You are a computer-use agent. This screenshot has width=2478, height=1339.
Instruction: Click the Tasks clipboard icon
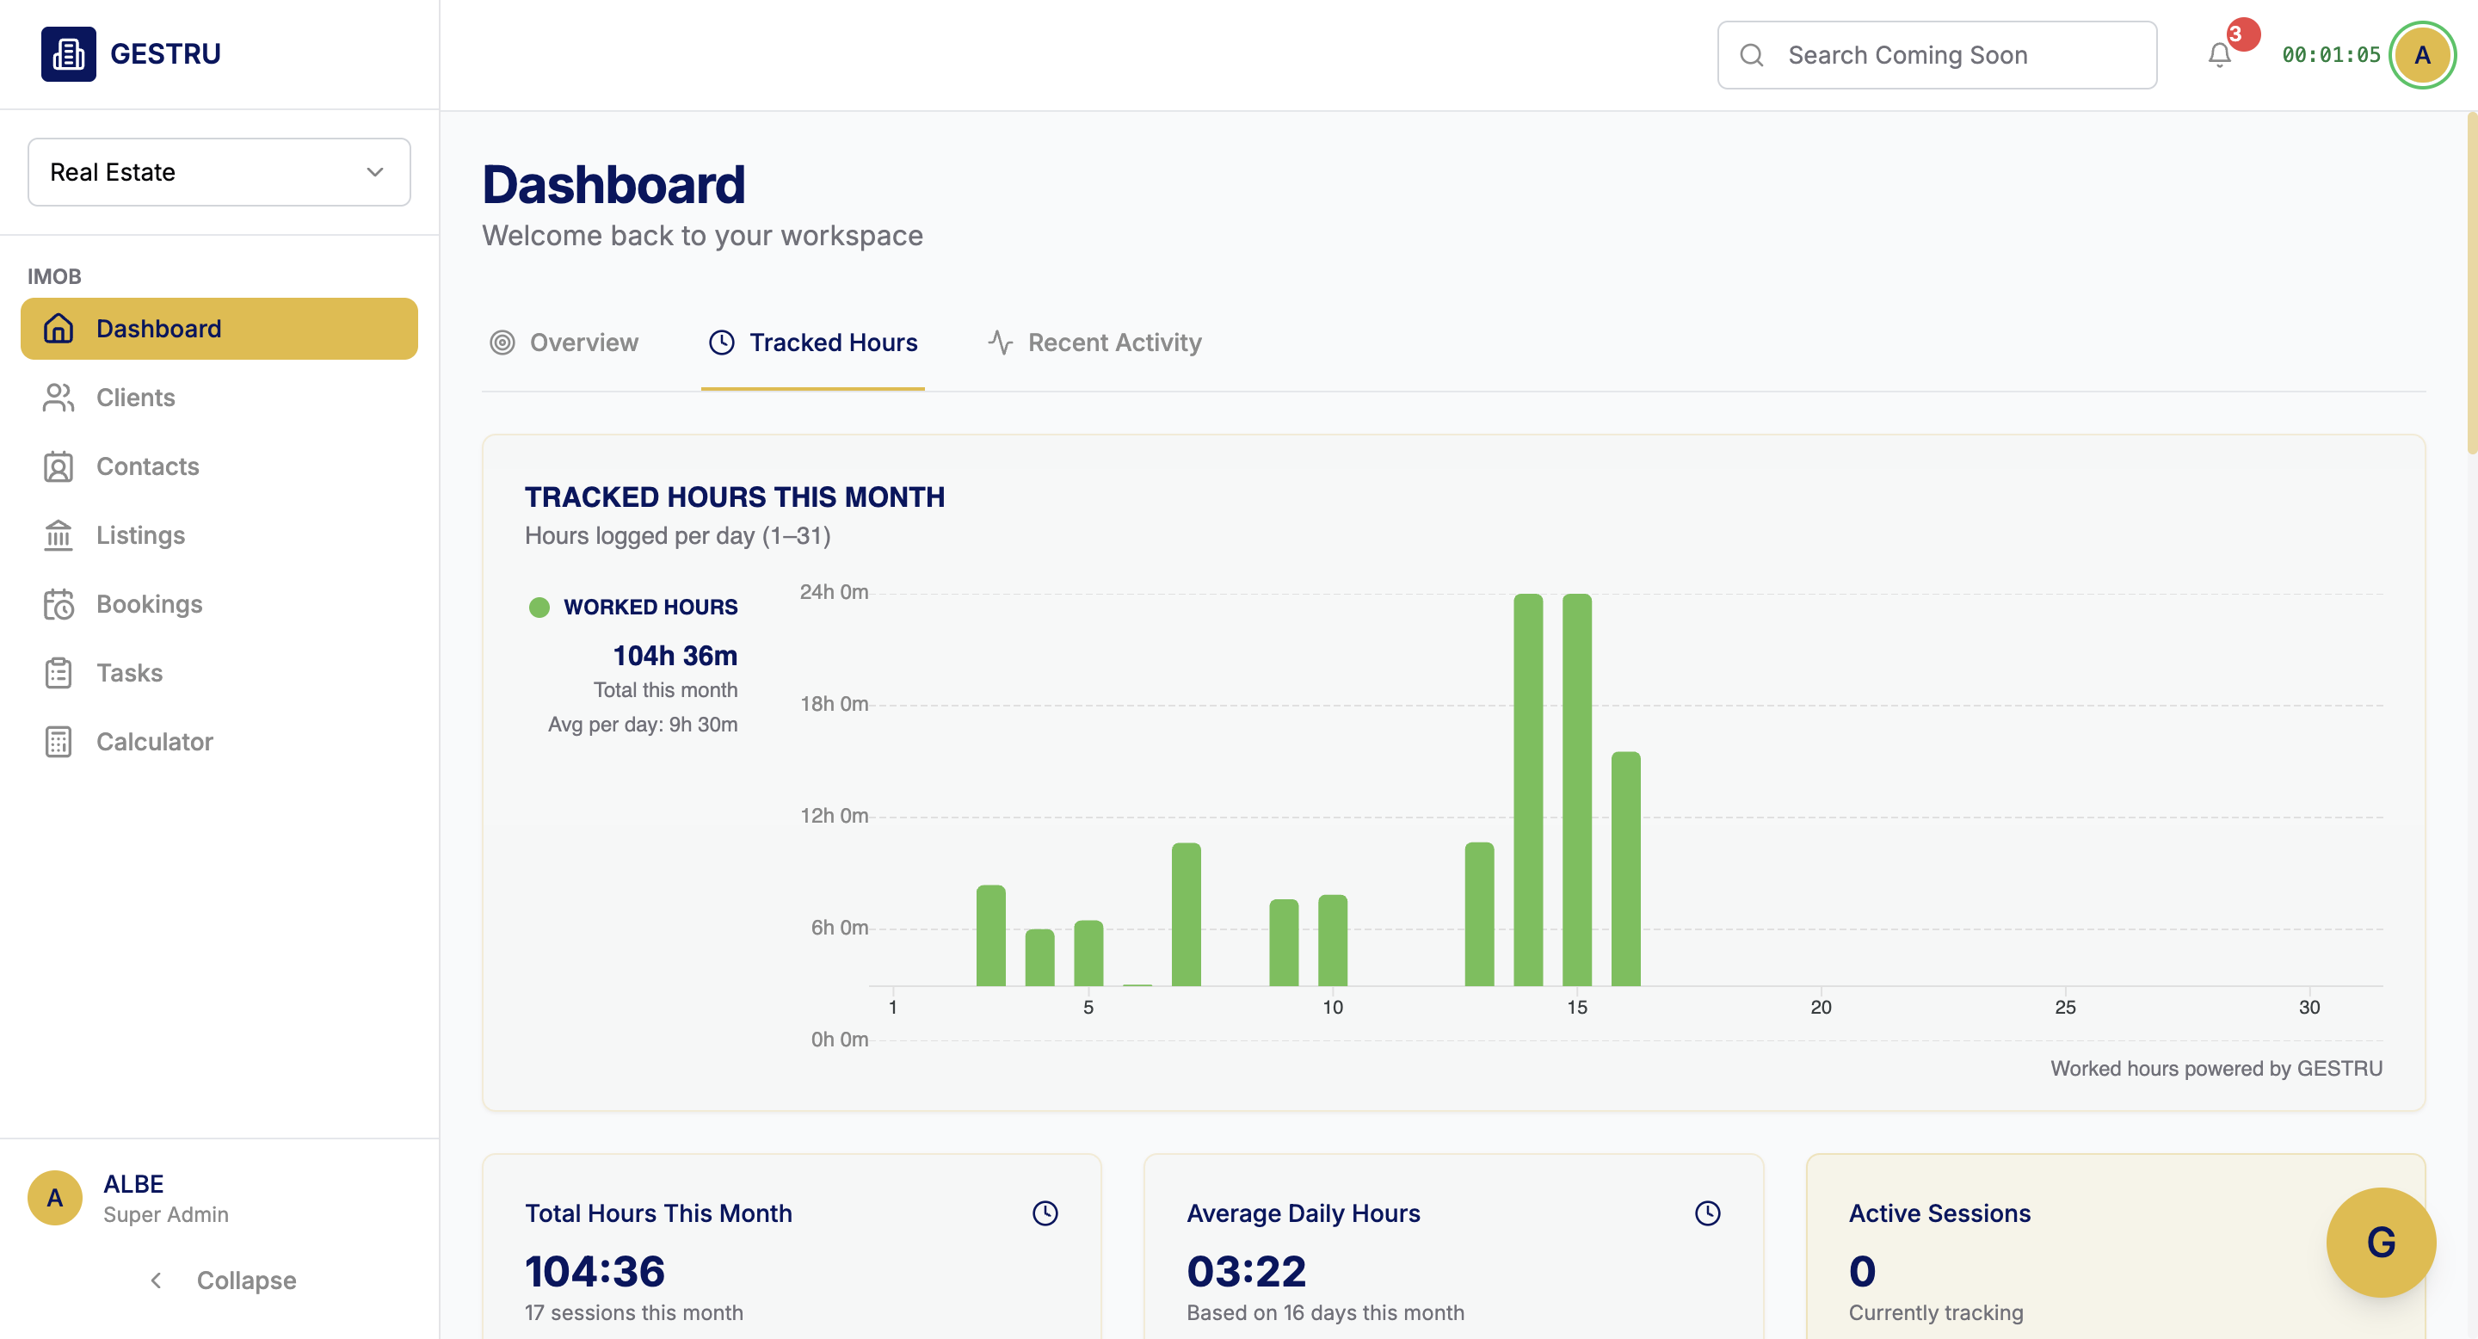58,672
